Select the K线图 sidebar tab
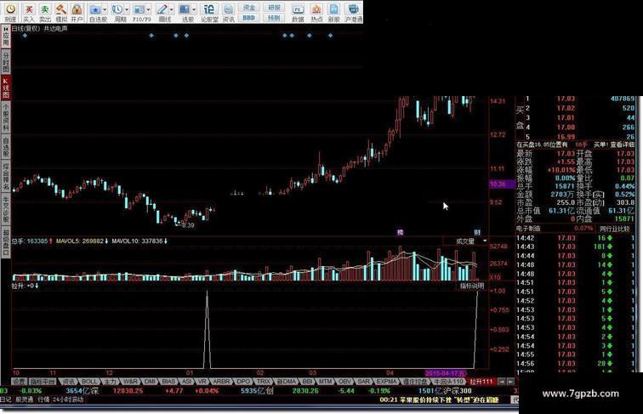 pos(6,88)
